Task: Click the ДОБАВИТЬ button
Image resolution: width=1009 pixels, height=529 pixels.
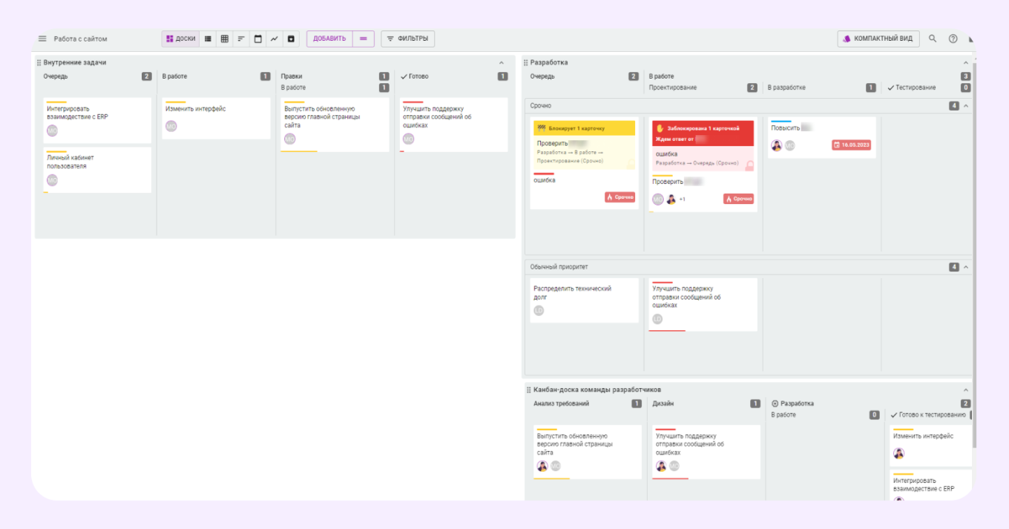Action: tap(329, 39)
